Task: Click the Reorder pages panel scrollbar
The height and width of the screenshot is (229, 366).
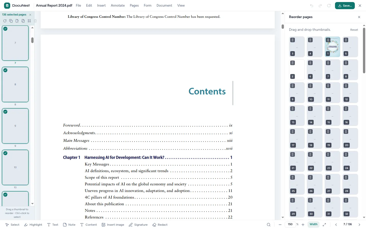Action: [x=364, y=50]
